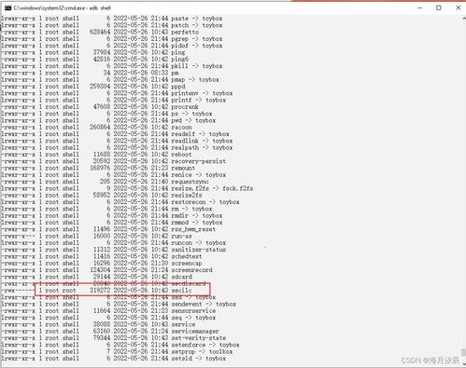Click the scrollbar up arrow
The width and height of the screenshot is (466, 368).
464,19
